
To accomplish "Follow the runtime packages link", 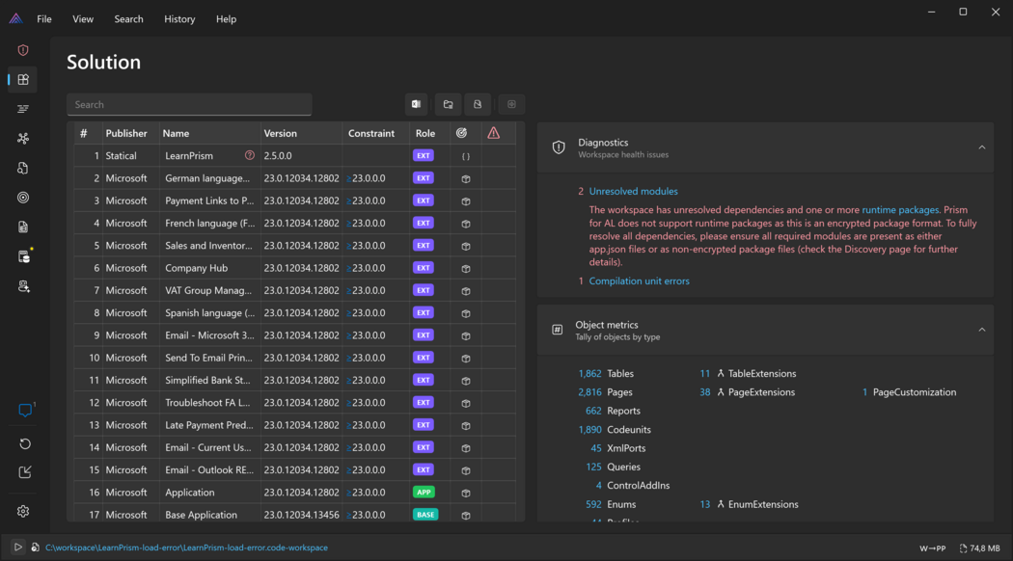I will click(900, 210).
